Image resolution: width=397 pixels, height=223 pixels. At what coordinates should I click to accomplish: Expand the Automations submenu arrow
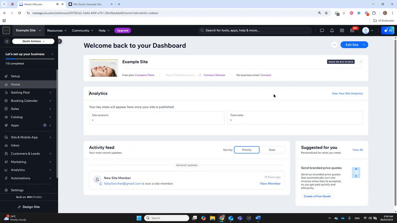pyautogui.click(x=50, y=178)
